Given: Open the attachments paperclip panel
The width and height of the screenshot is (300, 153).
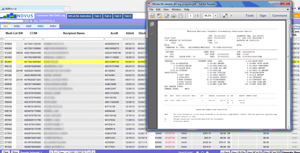Looking at the screenshot, I should pyautogui.click(x=152, y=33).
